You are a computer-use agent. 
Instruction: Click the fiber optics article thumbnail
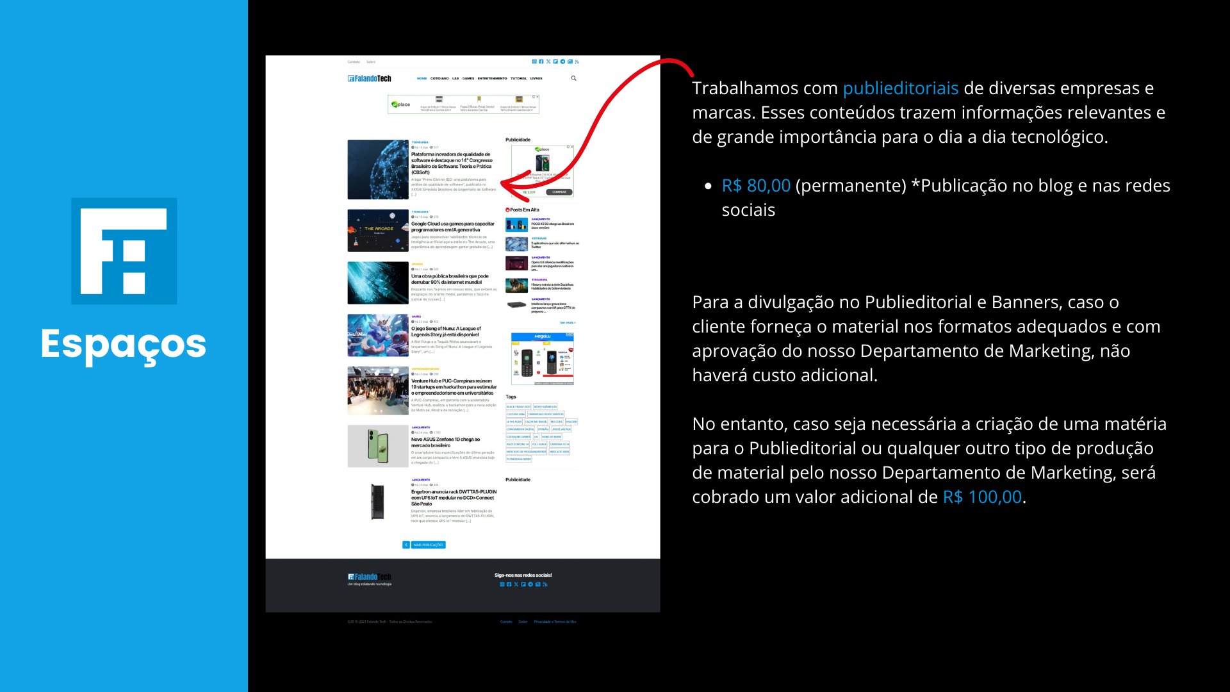tap(378, 283)
